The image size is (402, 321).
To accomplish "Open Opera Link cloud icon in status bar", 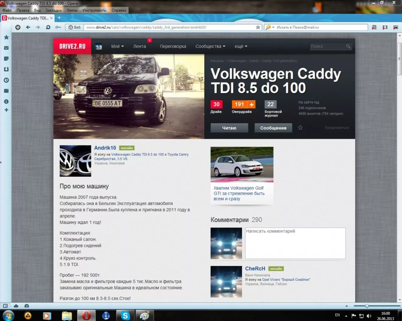I will click(x=16, y=306).
